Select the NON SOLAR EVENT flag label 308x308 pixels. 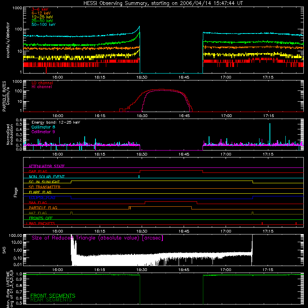47,177
